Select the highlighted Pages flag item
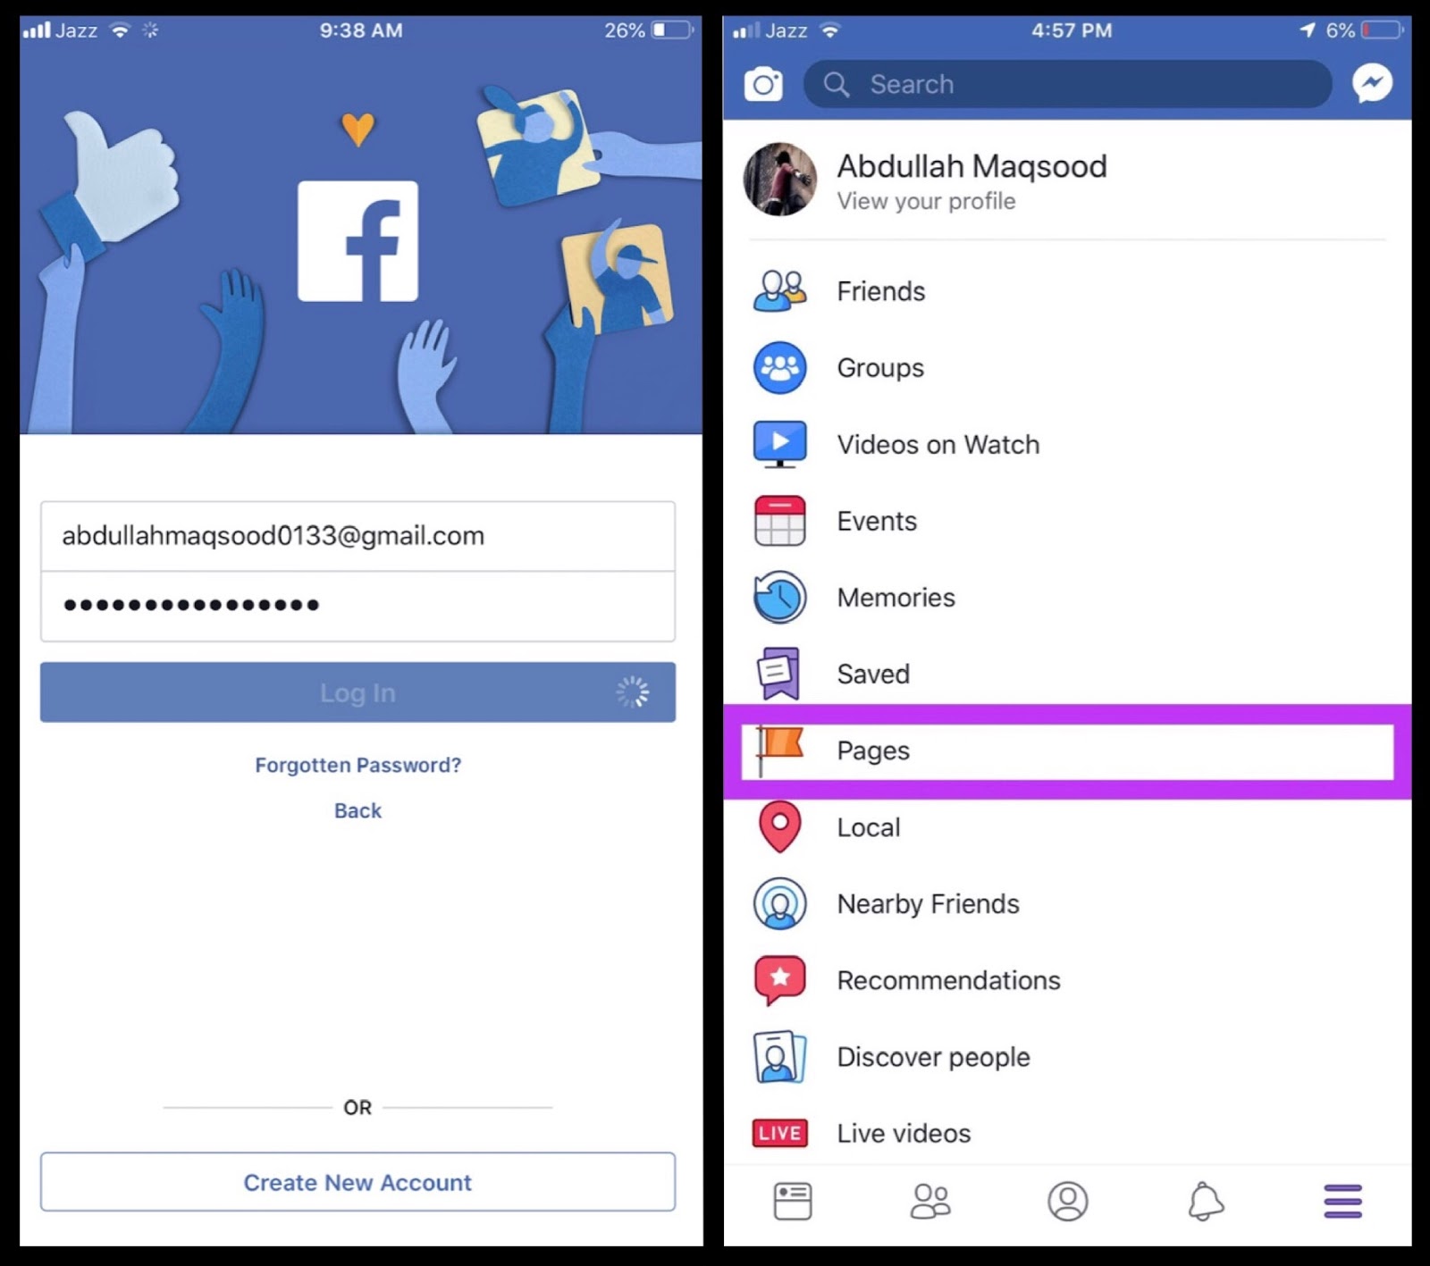1430x1266 pixels. (x=1067, y=751)
